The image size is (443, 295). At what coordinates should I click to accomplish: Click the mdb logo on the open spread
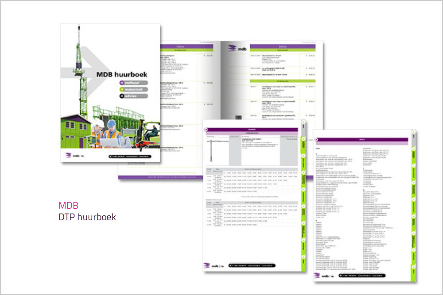tap(237, 49)
